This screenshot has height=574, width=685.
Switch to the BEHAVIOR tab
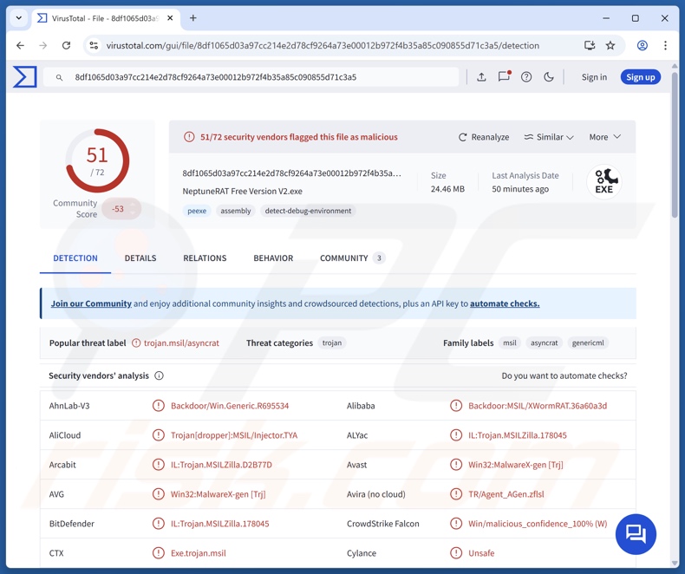click(273, 258)
